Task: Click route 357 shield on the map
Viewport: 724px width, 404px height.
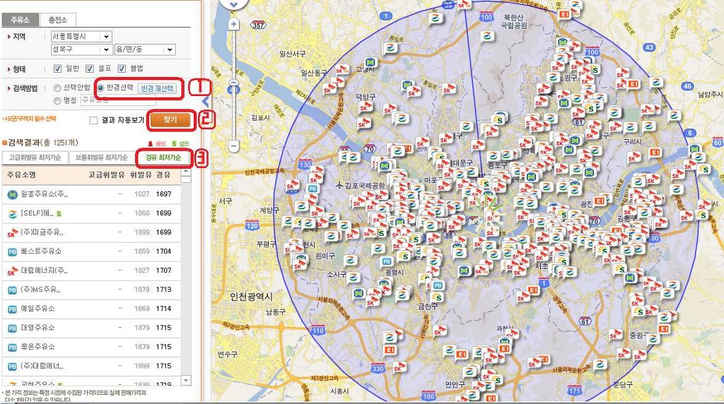Action: [x=259, y=25]
